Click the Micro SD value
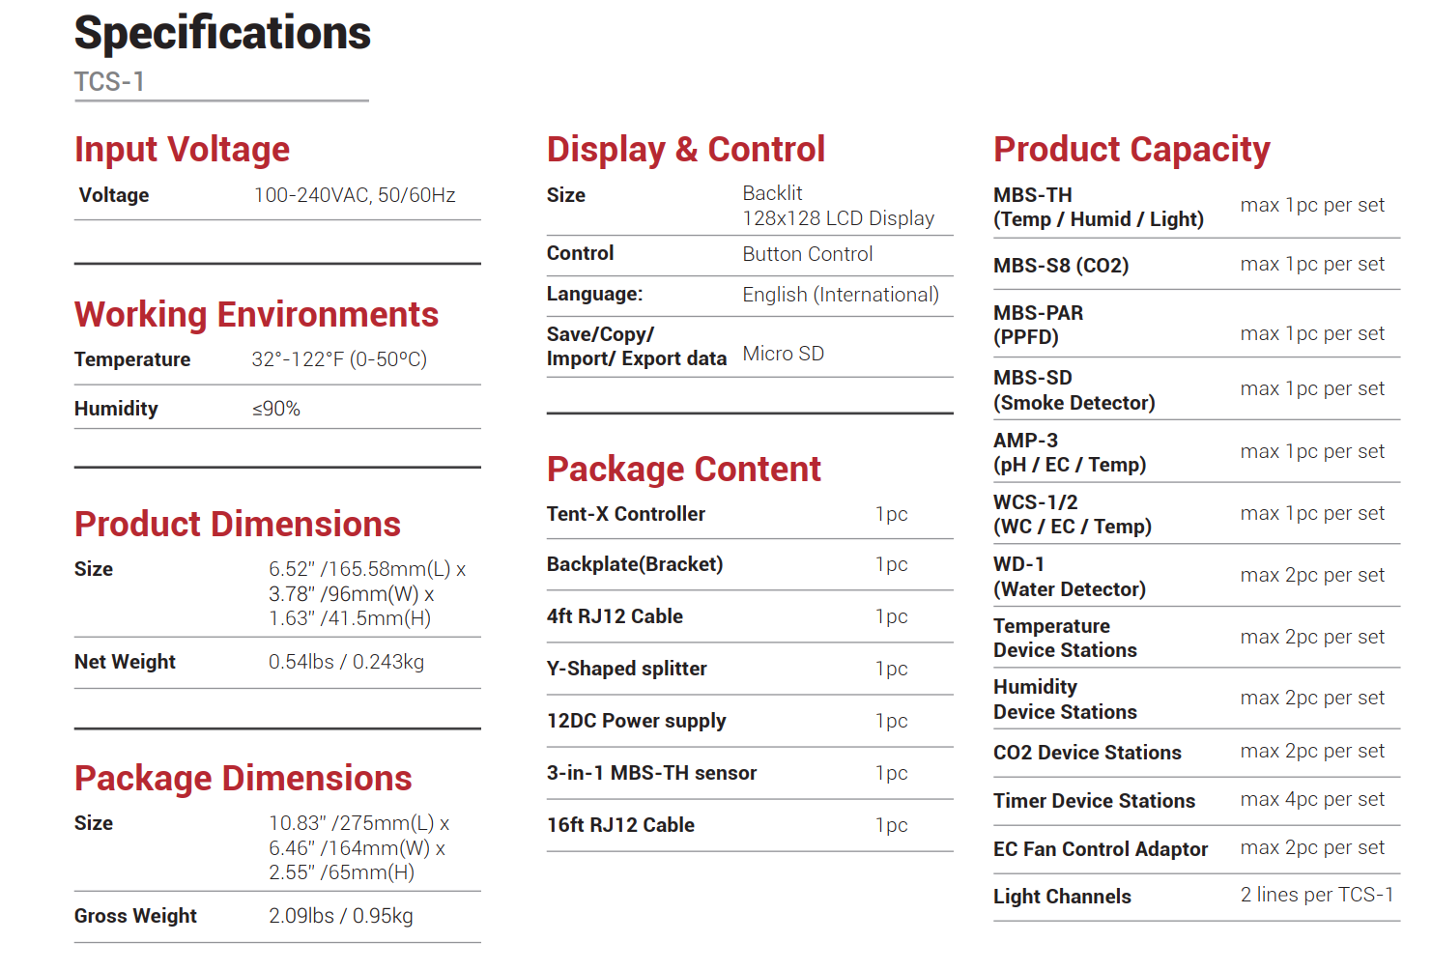 [783, 354]
